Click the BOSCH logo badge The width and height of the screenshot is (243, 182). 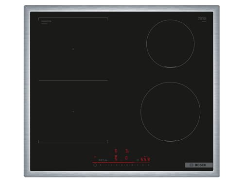coord(199,165)
